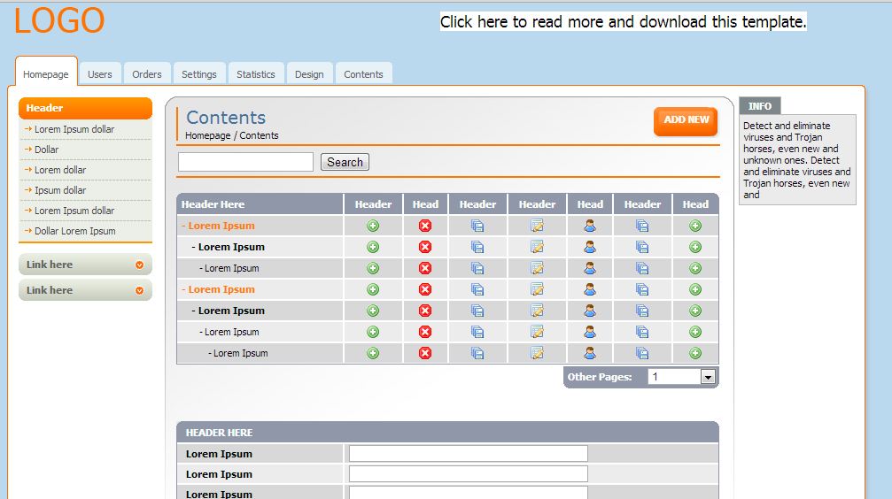Click red delete icon in first Lorem Ipsum row
Image resolution: width=892 pixels, height=499 pixels.
pyautogui.click(x=425, y=226)
